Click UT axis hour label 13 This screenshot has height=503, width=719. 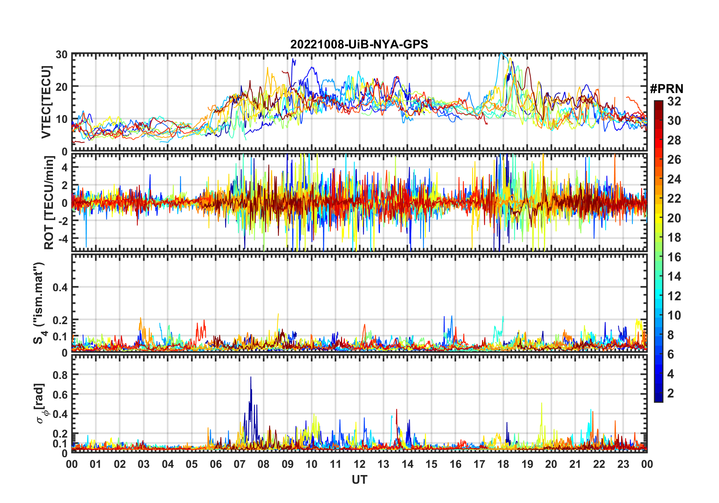383,464
